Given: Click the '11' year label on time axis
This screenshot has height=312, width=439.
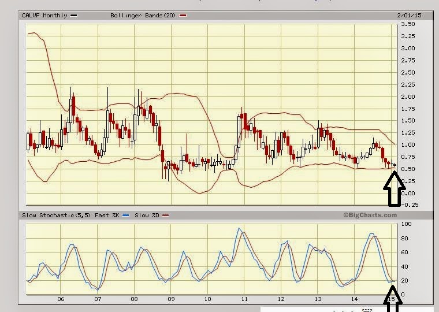Looking at the screenshot, I should pyautogui.click(x=244, y=299).
